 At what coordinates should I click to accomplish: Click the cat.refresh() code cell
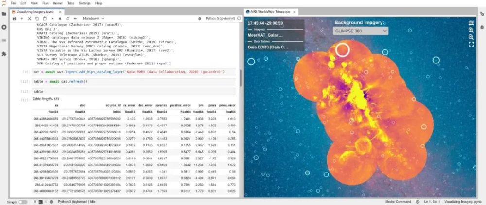(134, 82)
